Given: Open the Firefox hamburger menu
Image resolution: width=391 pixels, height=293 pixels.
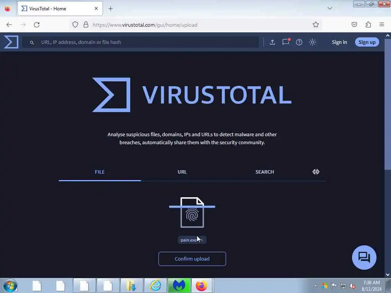Looking at the screenshot, I should tap(382, 24).
